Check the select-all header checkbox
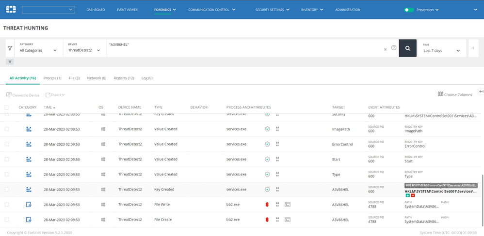484x236 pixels. click(7, 107)
